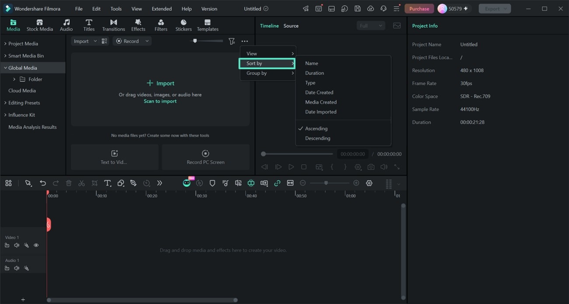Viewport: 569px width, 304px height.
Task: Step back one frame in preview
Action: tap(264, 167)
